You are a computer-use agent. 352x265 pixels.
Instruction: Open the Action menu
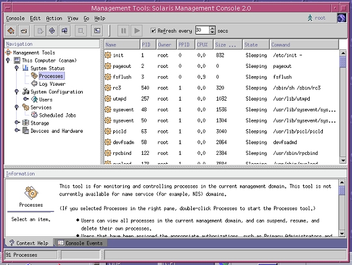[54, 18]
